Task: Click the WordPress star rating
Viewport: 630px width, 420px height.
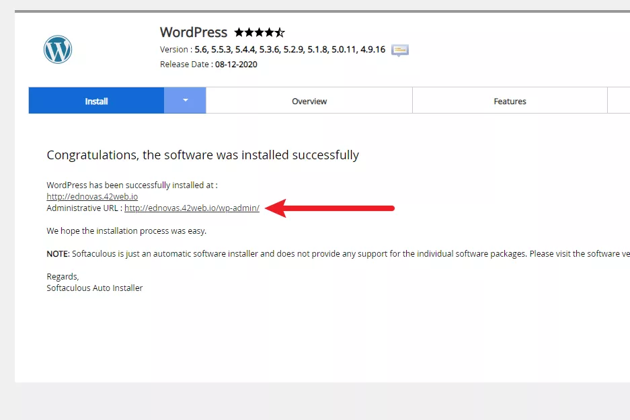Action: tap(260, 32)
